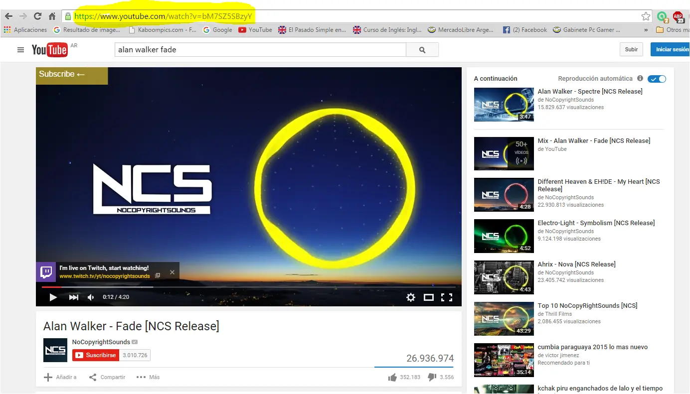Image resolution: width=690 pixels, height=394 pixels.
Task: Open the video settings gear
Action: tap(410, 297)
